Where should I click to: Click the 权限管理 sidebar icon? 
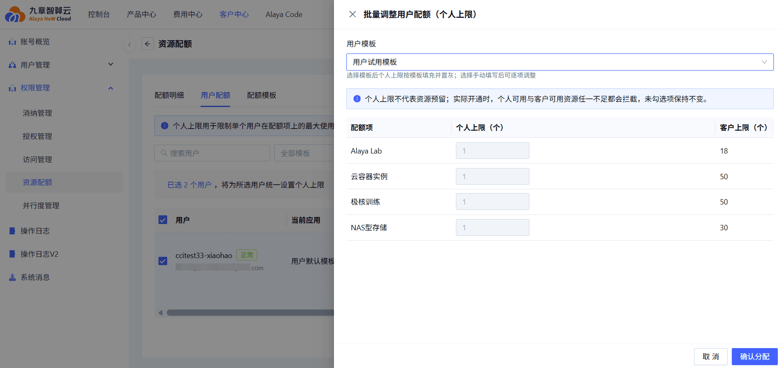(x=12, y=88)
